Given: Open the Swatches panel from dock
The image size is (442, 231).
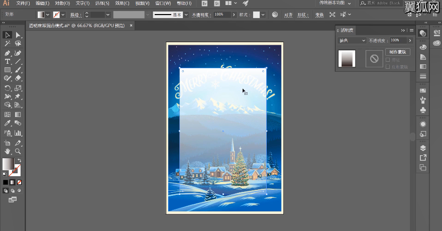Looking at the screenshot, I should click(423, 90).
